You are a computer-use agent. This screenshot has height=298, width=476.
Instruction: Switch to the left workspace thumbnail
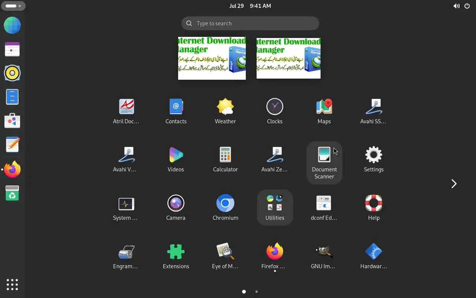212,58
